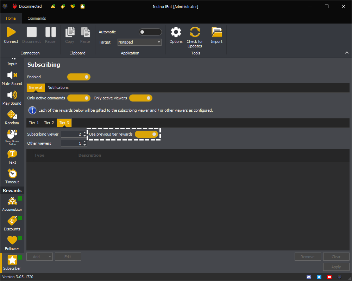Select the Text command icon
The height and width of the screenshot is (281, 352).
point(12,157)
